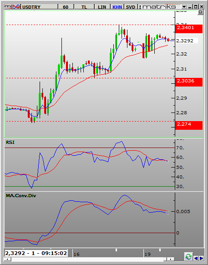This screenshot has height=265, width=208.
Task: Click the price and time status field
Action: click(36, 253)
